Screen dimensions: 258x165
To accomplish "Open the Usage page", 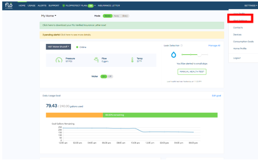I will [x=31, y=6].
